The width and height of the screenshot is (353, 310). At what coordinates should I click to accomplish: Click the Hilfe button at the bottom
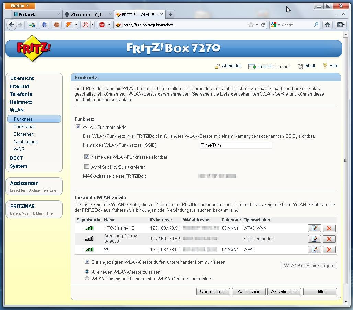coord(320,291)
